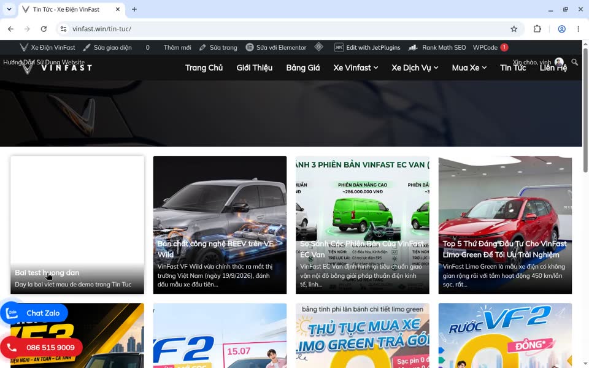
Task: Click the page vertical scrollbar
Action: (585, 109)
